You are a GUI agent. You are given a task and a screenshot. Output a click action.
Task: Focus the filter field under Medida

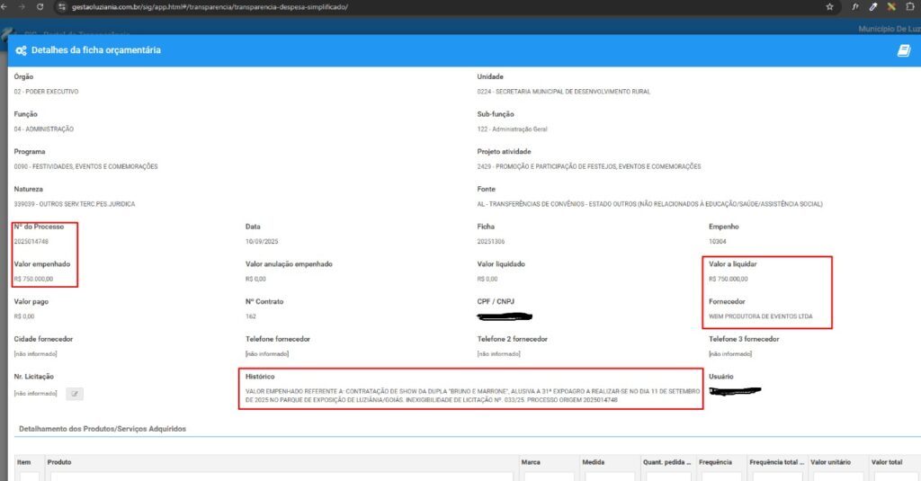point(604,477)
